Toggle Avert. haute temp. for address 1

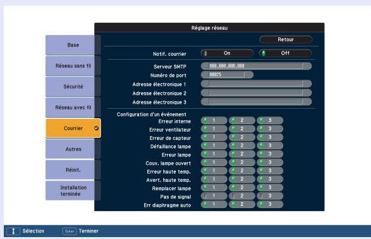tap(214, 179)
